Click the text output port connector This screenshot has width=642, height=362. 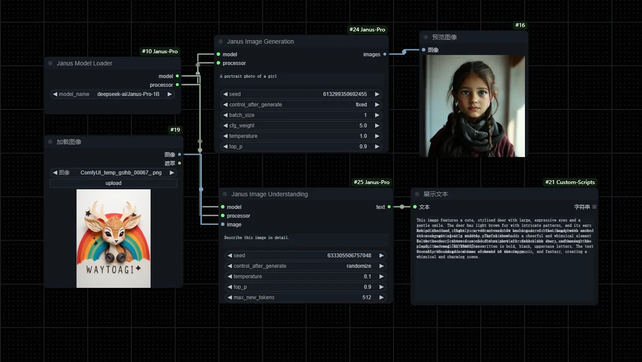pos(389,207)
